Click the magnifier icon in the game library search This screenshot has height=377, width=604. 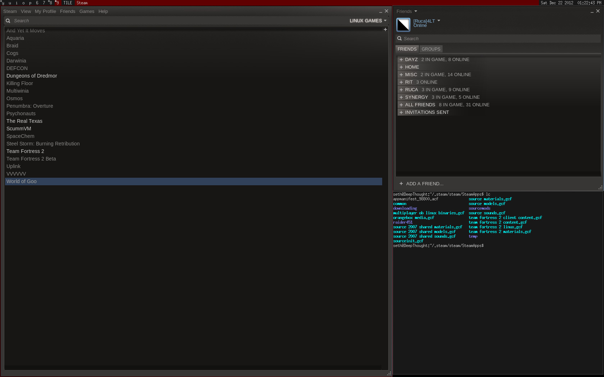(x=8, y=20)
